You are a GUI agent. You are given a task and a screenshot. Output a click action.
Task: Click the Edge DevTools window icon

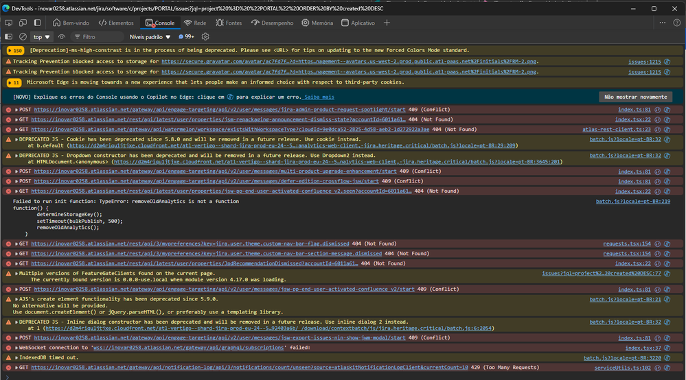pyautogui.click(x=5, y=8)
